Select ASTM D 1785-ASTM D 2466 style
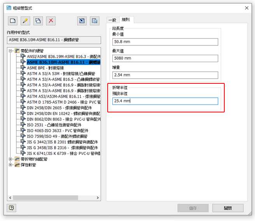 pyautogui.click(x=64, y=102)
